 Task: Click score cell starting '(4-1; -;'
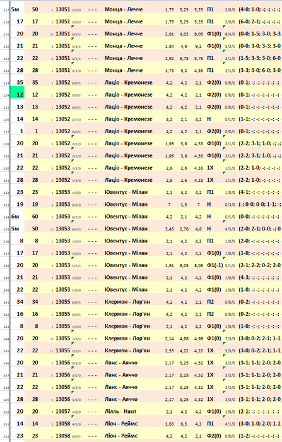click(x=259, y=192)
